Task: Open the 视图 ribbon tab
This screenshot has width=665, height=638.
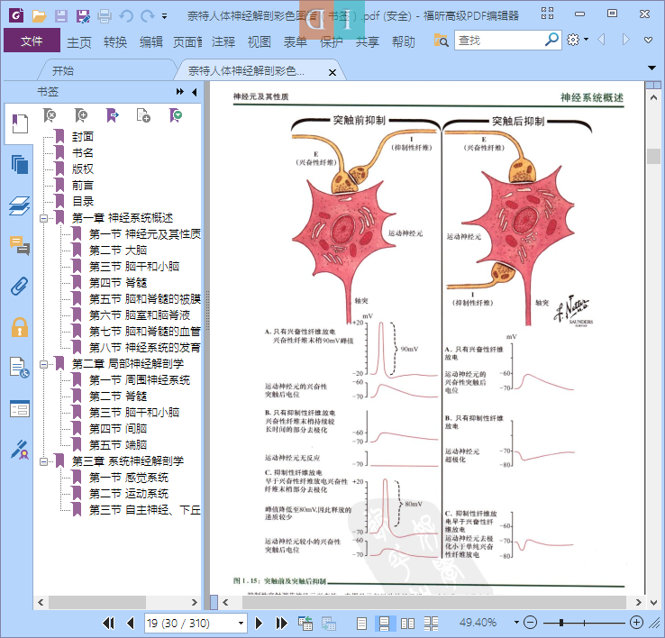Action: pos(260,42)
